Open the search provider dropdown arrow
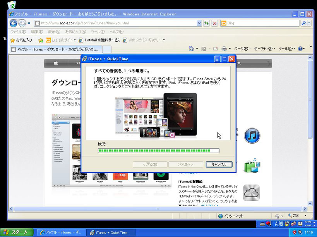The width and height of the screenshot is (317, 237). click(x=309, y=23)
